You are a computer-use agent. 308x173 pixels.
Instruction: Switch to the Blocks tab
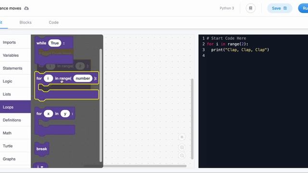[x=26, y=23]
